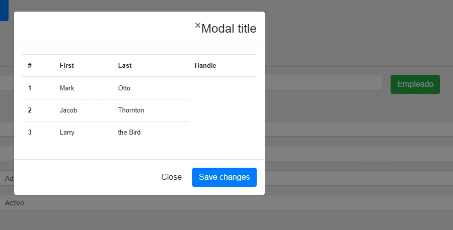Select row number 3 in the table
The image size is (453, 230).
[30, 132]
